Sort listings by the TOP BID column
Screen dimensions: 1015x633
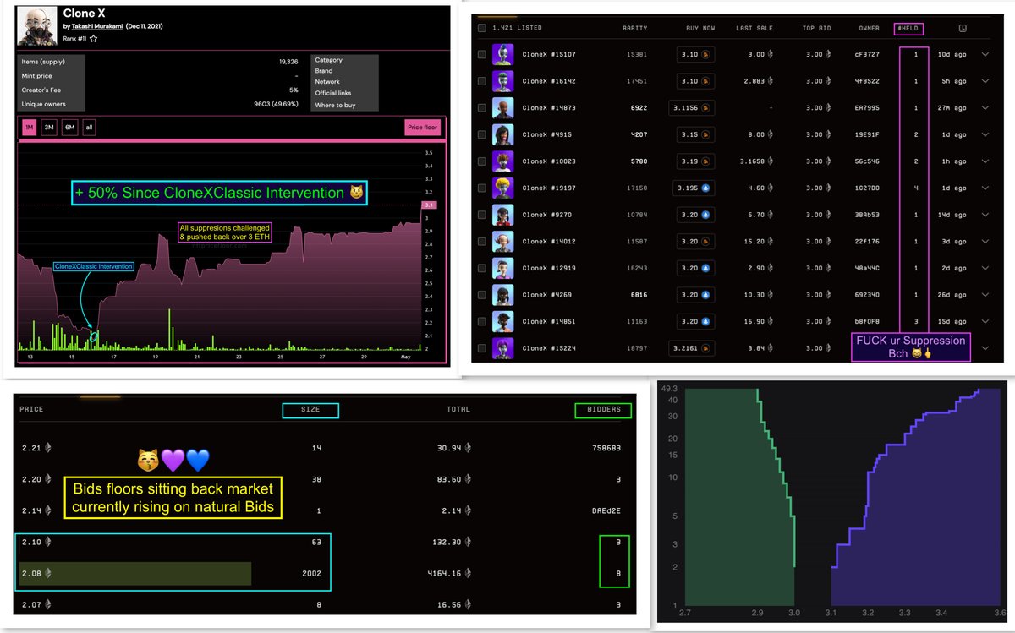(x=818, y=28)
